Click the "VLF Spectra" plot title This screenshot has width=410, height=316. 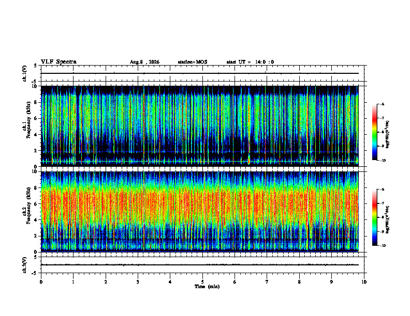pyautogui.click(x=58, y=62)
